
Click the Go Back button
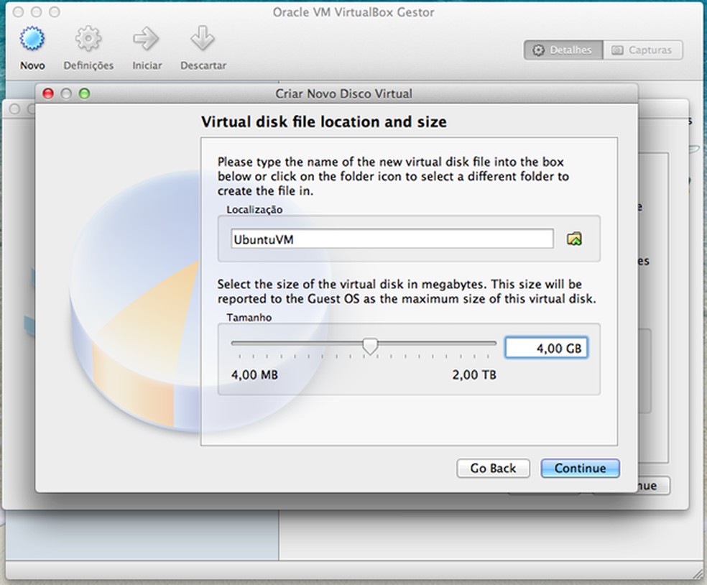(493, 468)
